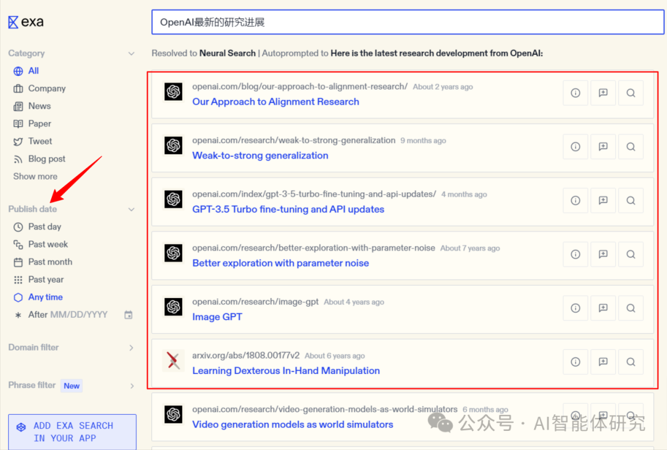Limit publish date to Past year
Screen dimensions: 667x450
coord(38,280)
